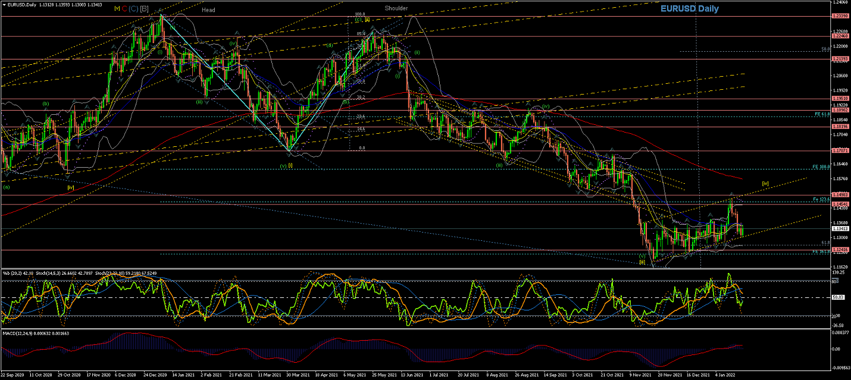The height and width of the screenshot is (380, 851).
Task: Select the Fe 123.6 Fibonacci label
Action: coord(821,199)
